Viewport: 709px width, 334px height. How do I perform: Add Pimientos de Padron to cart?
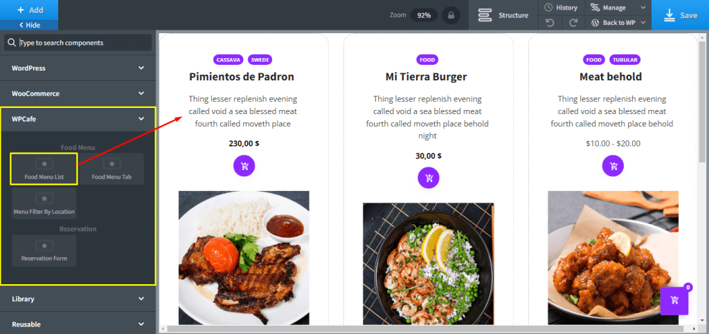[x=244, y=166]
